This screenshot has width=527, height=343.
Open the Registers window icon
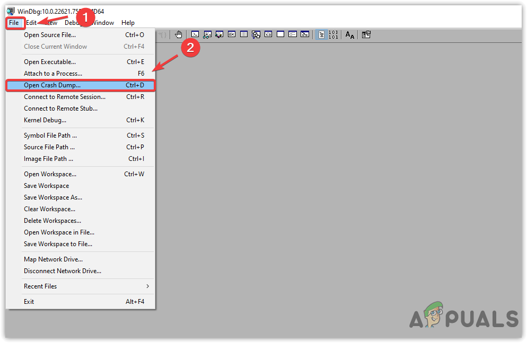pos(231,34)
